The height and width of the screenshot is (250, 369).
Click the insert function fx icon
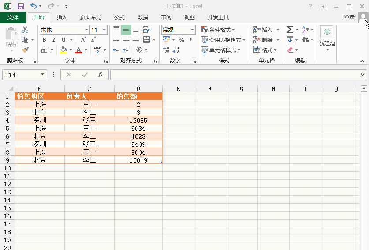[x=101, y=75]
